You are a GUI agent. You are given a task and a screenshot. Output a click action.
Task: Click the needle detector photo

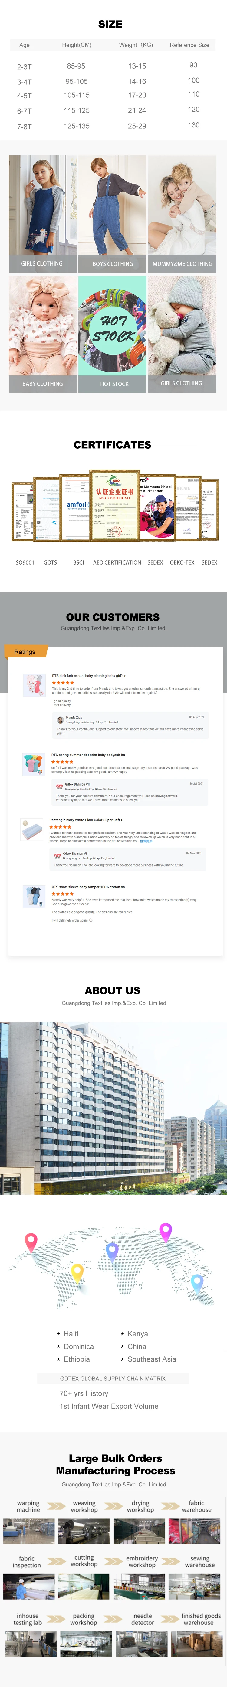click(x=142, y=1645)
